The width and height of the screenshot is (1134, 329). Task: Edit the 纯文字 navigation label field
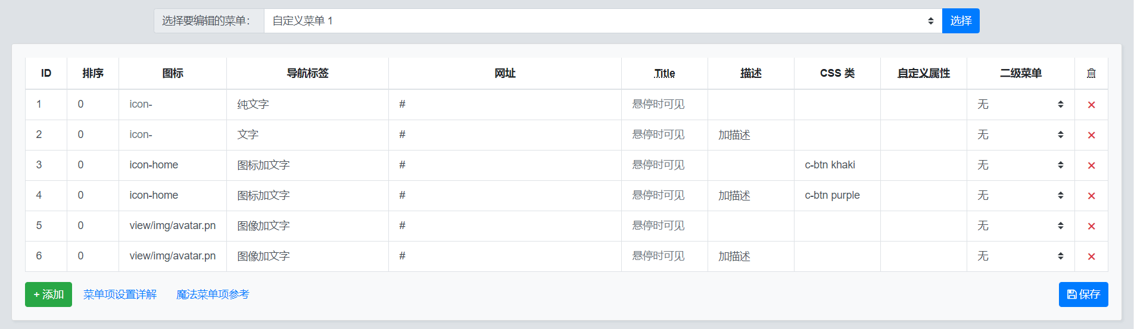pyautogui.click(x=307, y=104)
